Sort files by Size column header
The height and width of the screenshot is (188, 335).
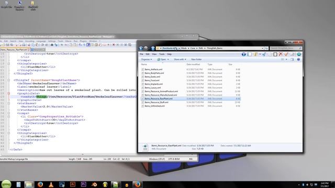[x=230, y=64]
